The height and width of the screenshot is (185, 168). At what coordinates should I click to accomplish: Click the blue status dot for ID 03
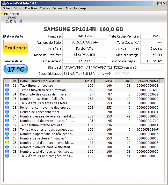click(x=7, y=90)
